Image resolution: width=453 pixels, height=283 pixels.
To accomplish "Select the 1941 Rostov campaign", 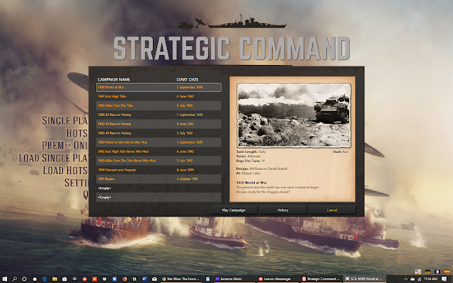I will click(159, 179).
